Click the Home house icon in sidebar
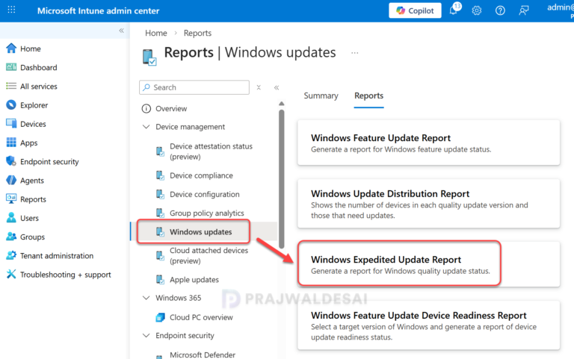Screen dimensions: 574x359 point(11,49)
